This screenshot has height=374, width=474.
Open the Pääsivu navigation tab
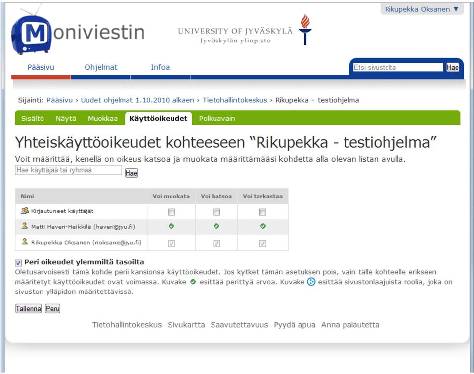pos(41,67)
